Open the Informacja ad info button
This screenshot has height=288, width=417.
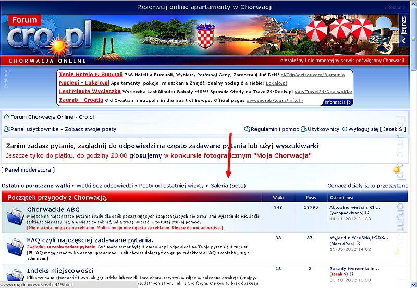click(x=338, y=102)
